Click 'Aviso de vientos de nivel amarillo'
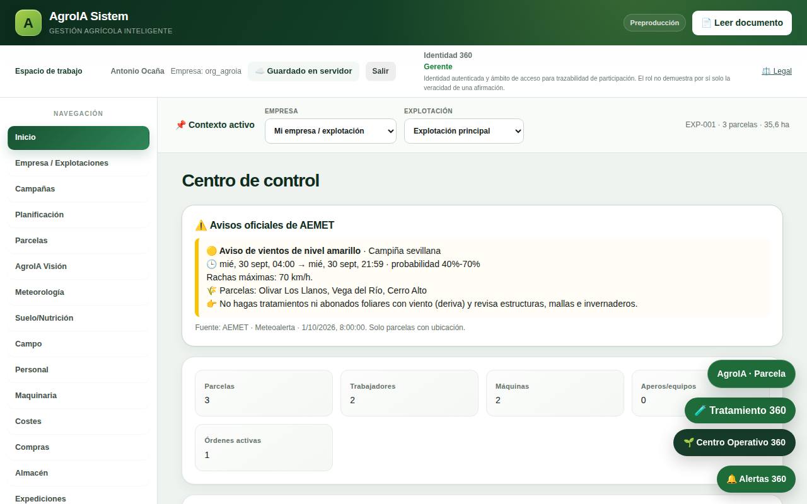Screen dimensions: 807x504 click(x=290, y=251)
